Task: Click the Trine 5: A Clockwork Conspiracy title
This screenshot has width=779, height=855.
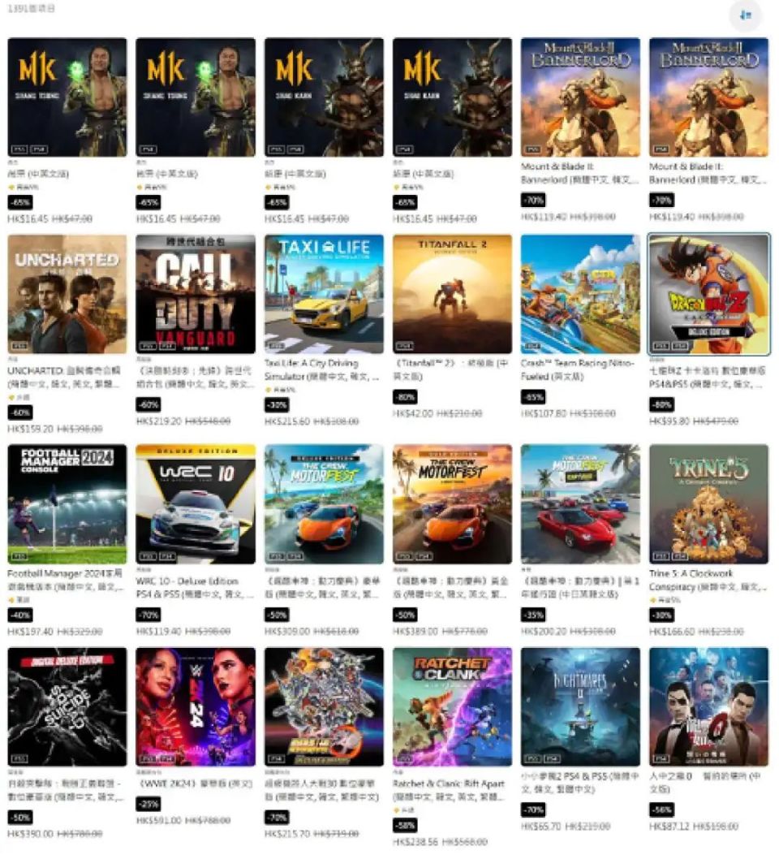Action: click(708, 581)
